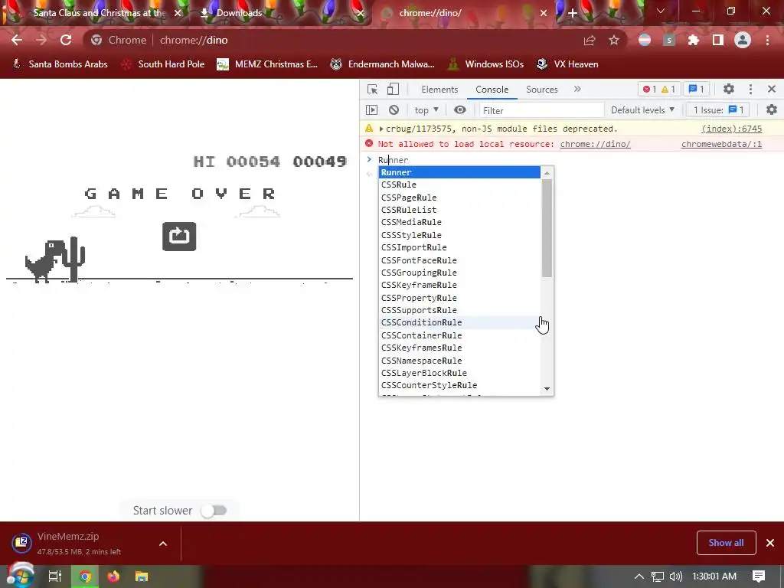
Task: Close the DevTools panel
Action: click(772, 89)
